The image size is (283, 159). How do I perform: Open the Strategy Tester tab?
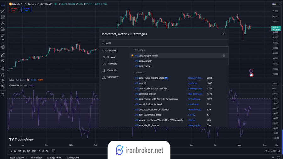(54, 157)
